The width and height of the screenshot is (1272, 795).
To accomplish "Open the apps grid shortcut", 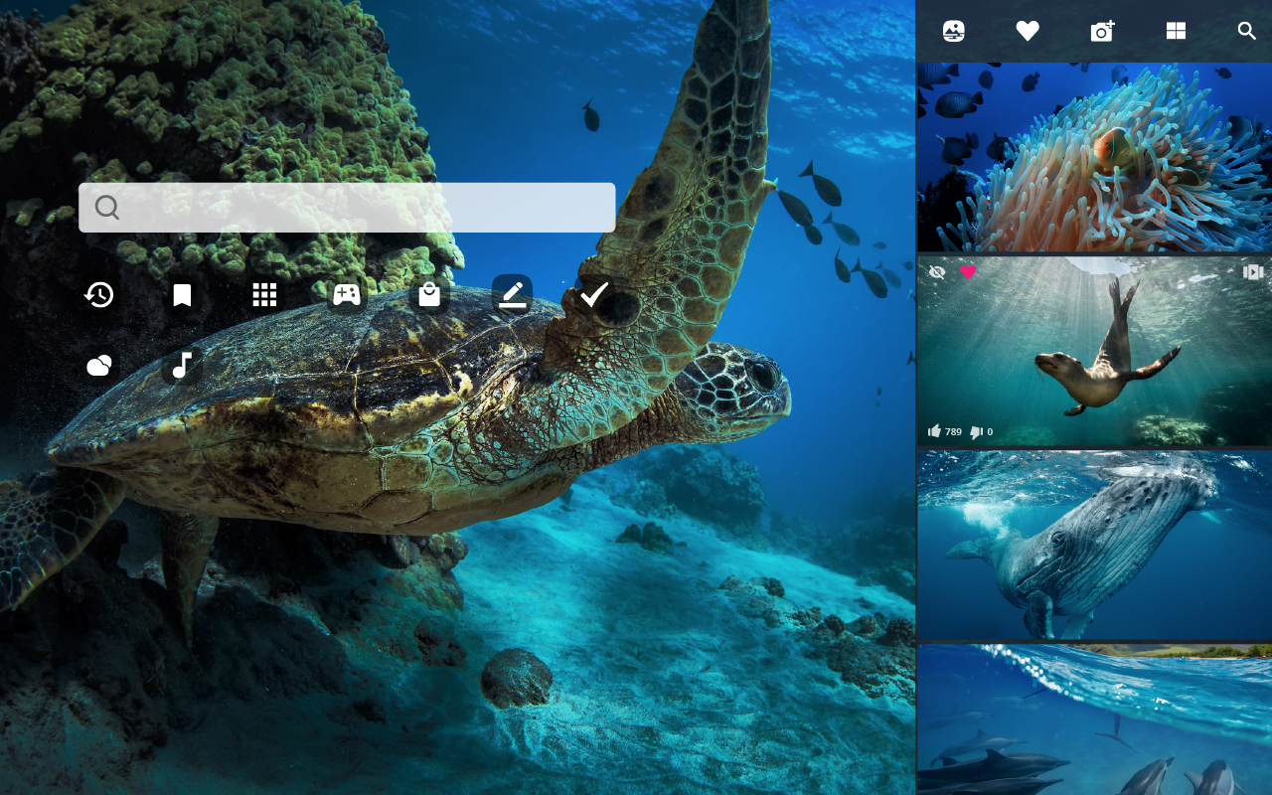I will coord(264,294).
